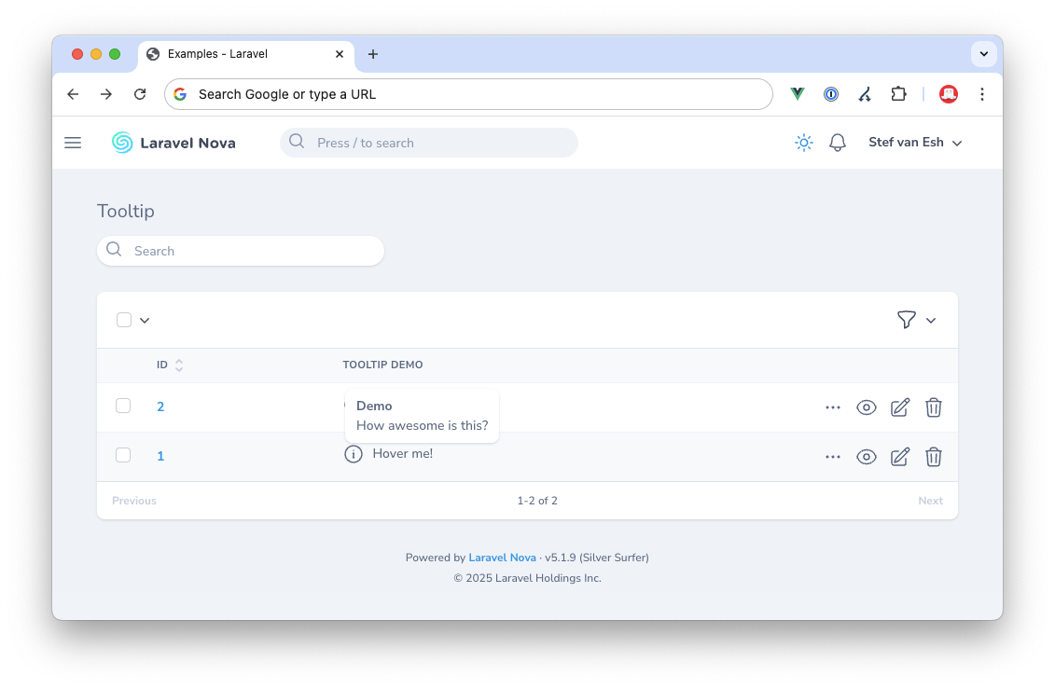Open three-dots actions menu for row 2
The image size is (1055, 689).
(833, 407)
